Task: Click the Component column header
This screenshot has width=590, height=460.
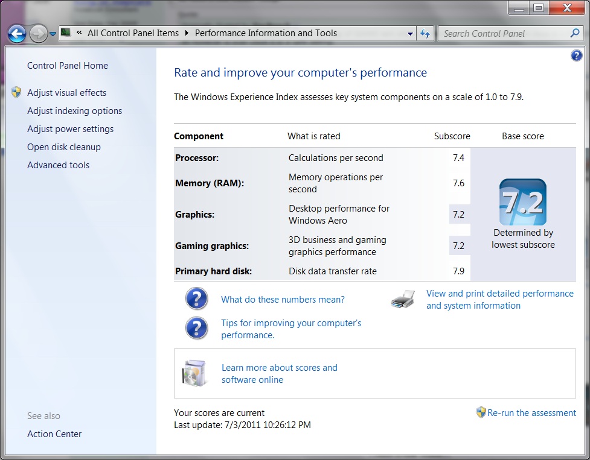Action: pyautogui.click(x=199, y=136)
